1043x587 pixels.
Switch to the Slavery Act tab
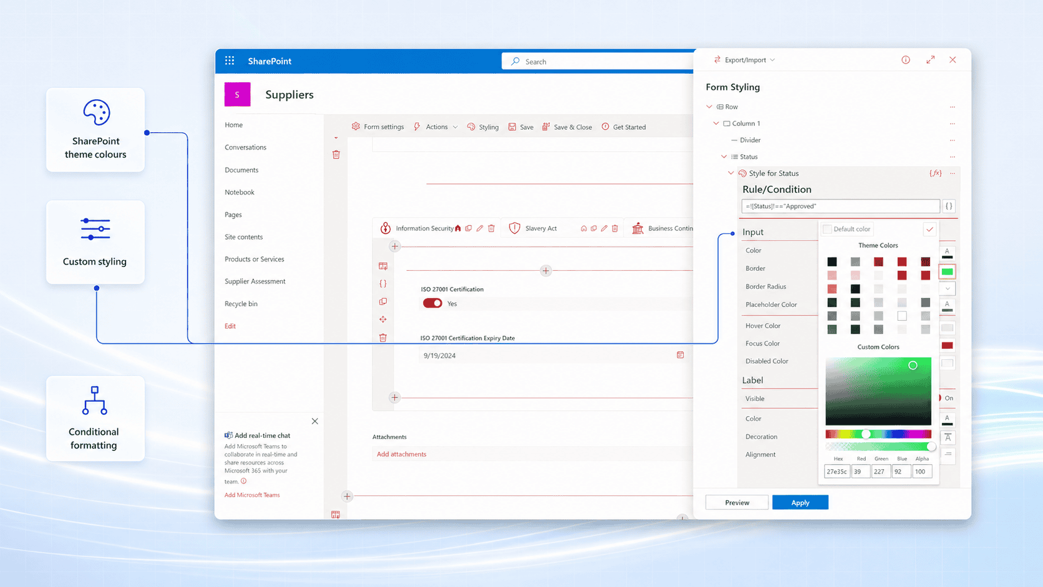(541, 228)
